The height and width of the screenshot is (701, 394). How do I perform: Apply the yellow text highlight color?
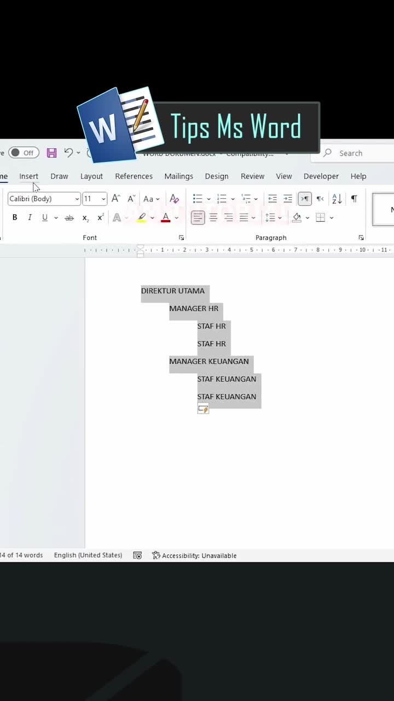142,217
